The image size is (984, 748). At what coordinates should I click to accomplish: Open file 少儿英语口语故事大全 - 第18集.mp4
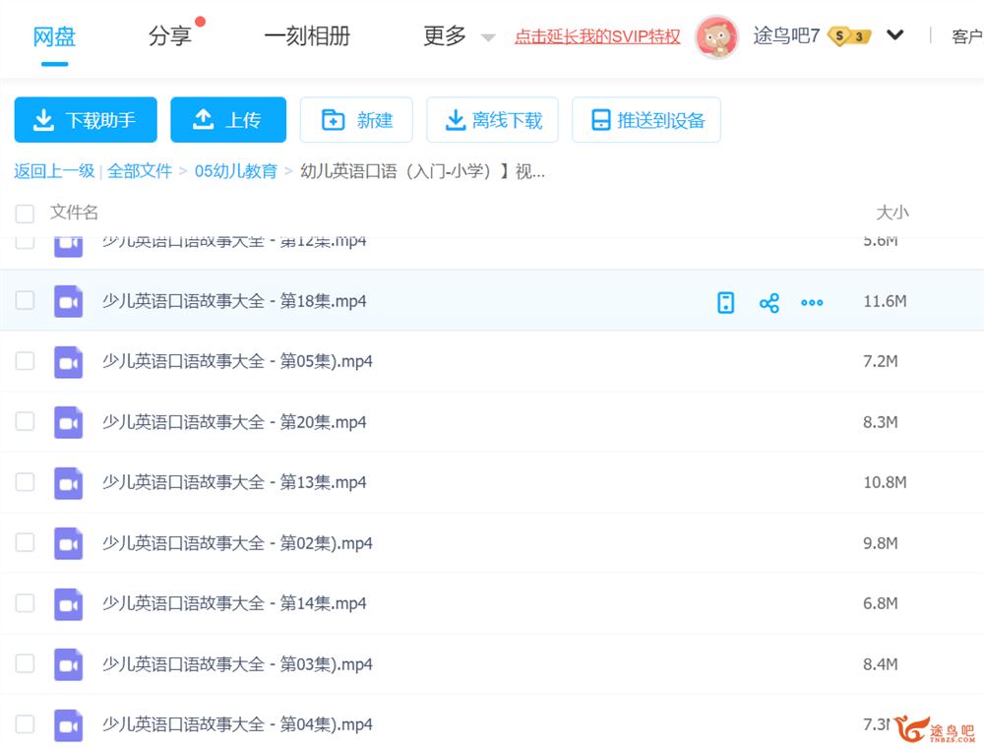tap(235, 301)
